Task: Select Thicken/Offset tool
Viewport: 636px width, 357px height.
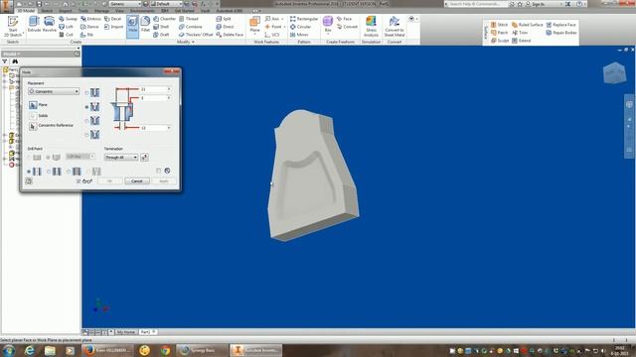Action: (x=196, y=35)
